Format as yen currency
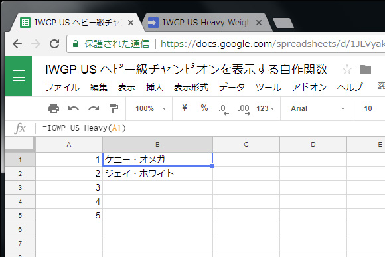Viewport: 385px width, 257px height. click(185, 108)
